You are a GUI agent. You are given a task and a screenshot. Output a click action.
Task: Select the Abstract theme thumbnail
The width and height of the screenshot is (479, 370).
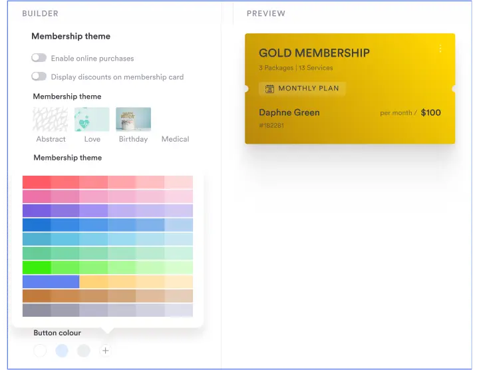(51, 119)
